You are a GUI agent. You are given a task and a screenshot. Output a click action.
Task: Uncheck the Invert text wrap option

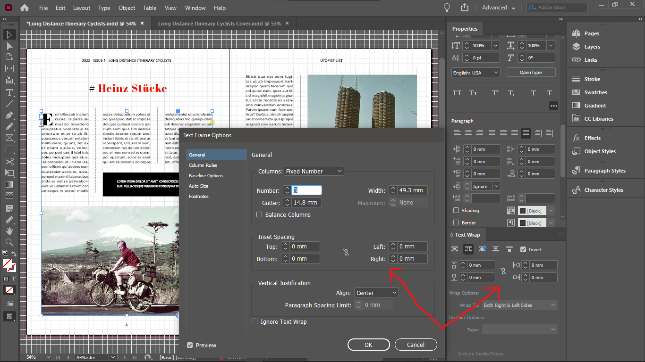pyautogui.click(x=522, y=249)
